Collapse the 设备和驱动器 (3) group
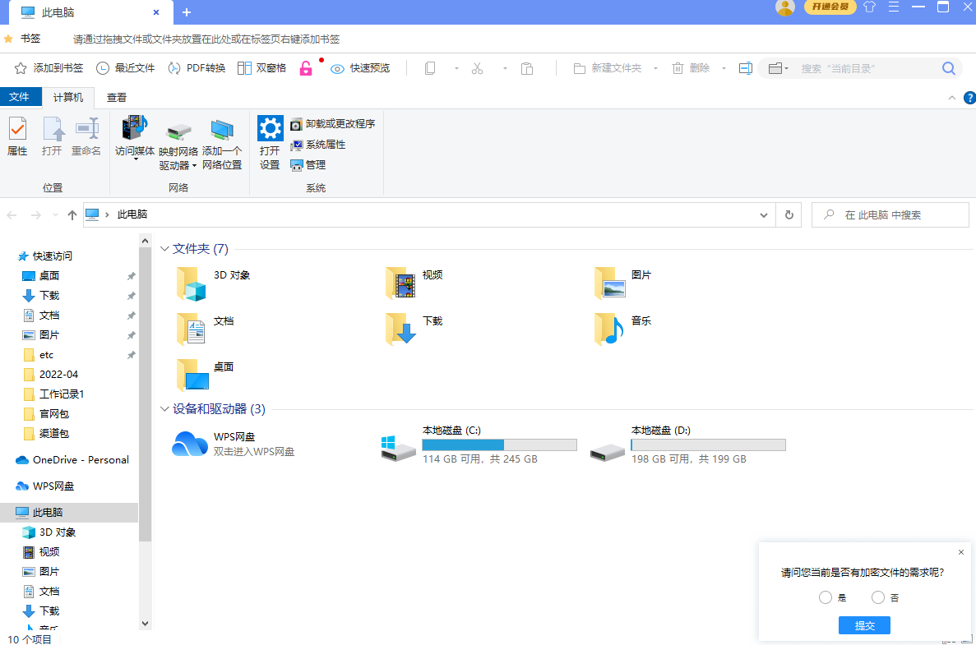 click(164, 409)
